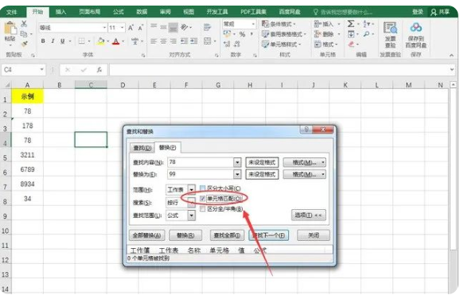
Task: Click the Insert Function fx icon
Action: (99, 70)
